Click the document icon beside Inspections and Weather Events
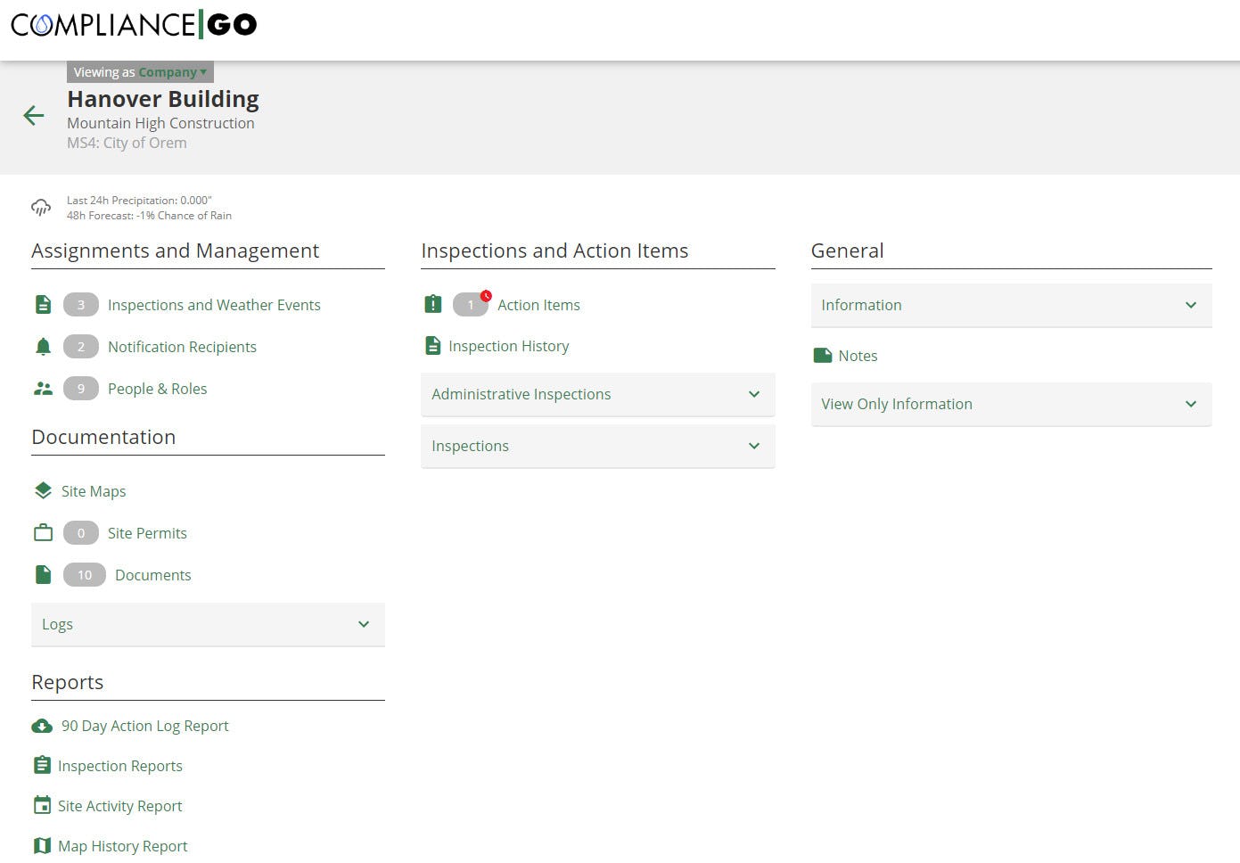The image size is (1240, 863). pos(43,304)
